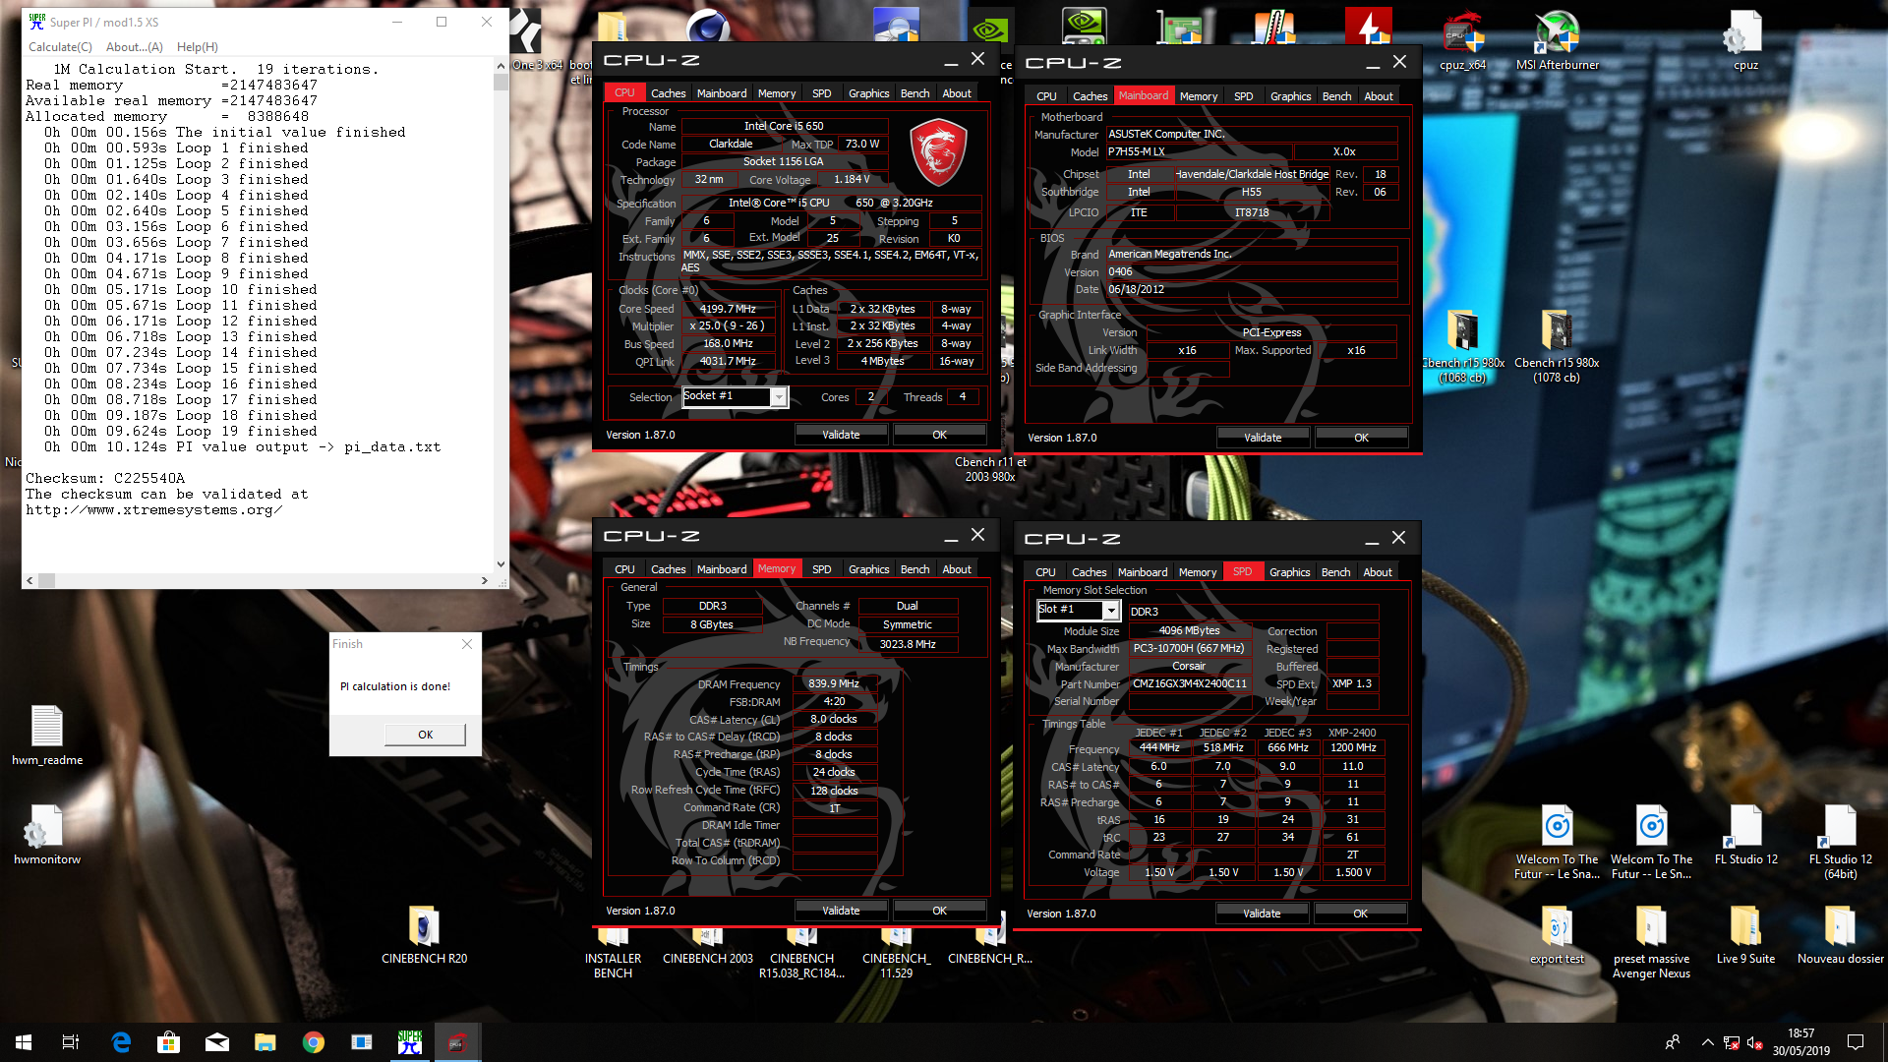Close the Finish dialog with its X
The height and width of the screenshot is (1062, 1888).
[x=467, y=644]
